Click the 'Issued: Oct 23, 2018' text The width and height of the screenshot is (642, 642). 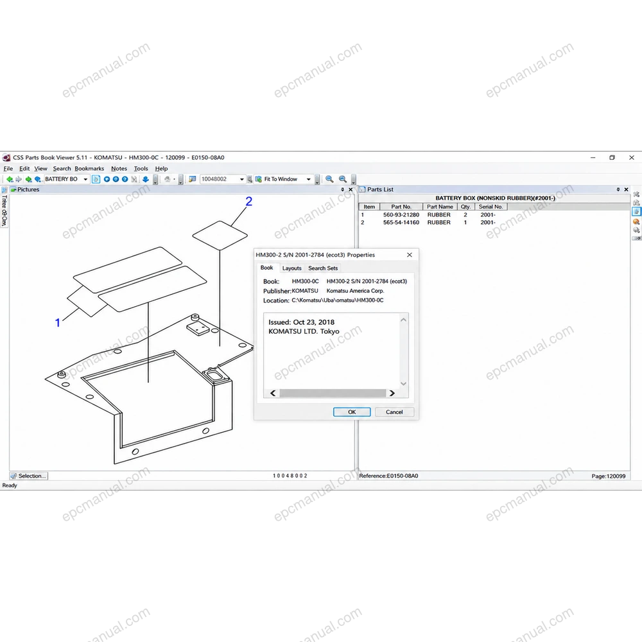coord(301,322)
